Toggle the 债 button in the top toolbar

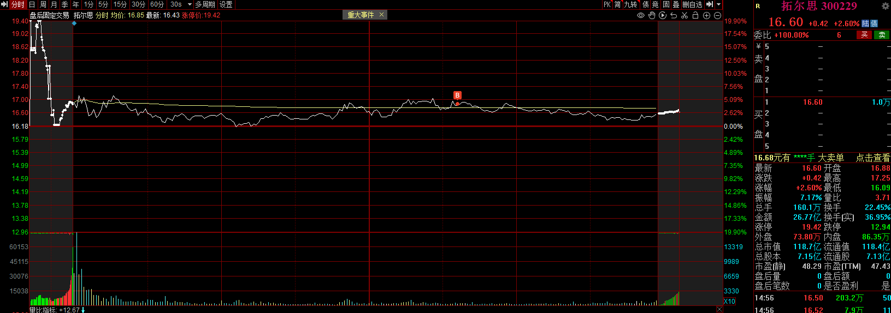(x=646, y=4)
